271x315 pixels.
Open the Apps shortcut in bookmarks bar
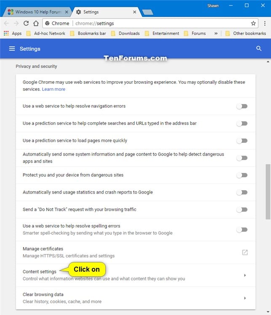coord(13,33)
